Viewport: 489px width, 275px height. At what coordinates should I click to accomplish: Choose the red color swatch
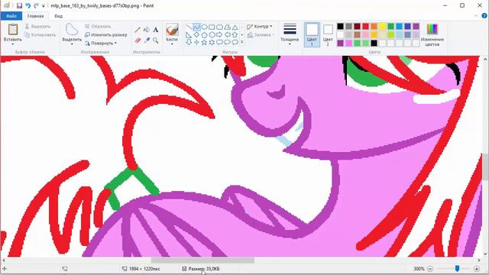pyautogui.click(x=365, y=27)
